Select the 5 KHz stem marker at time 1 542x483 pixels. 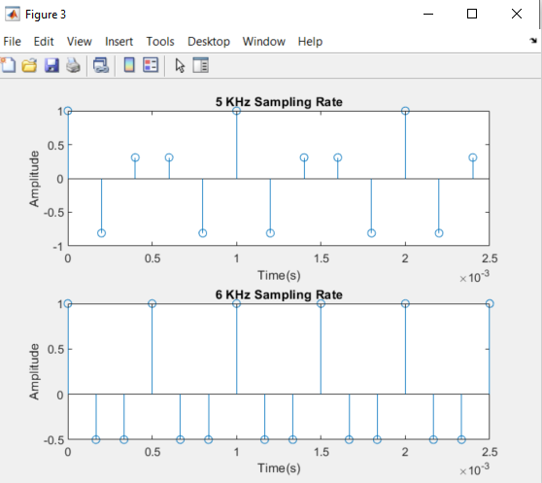pos(236,111)
